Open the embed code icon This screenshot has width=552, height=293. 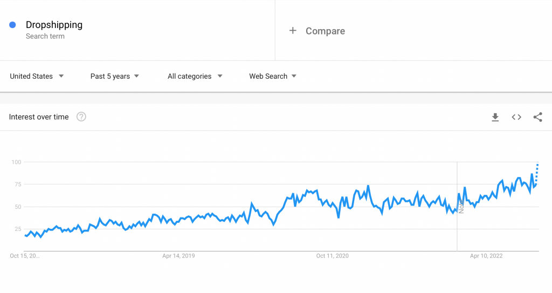coord(516,117)
